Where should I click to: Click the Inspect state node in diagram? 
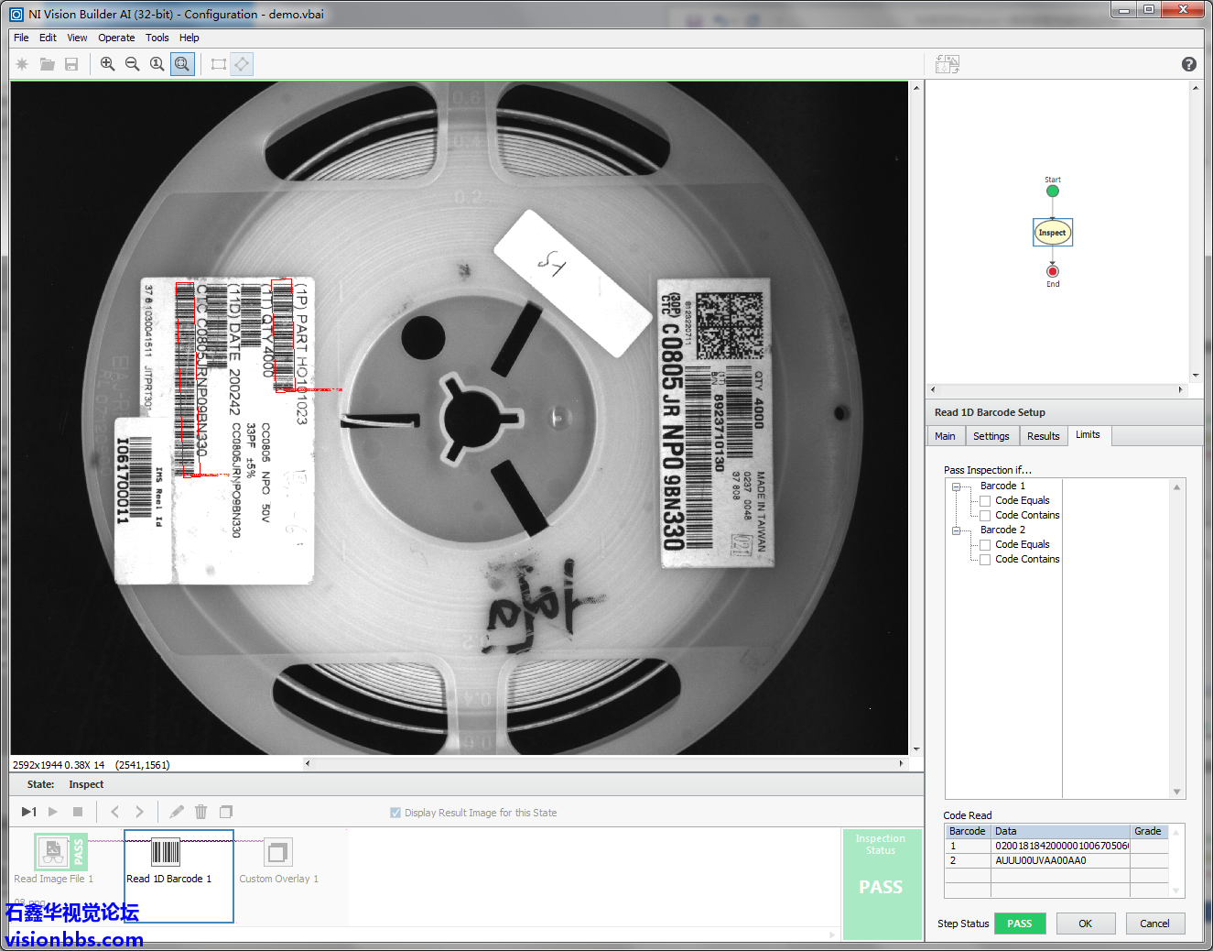coord(1052,233)
